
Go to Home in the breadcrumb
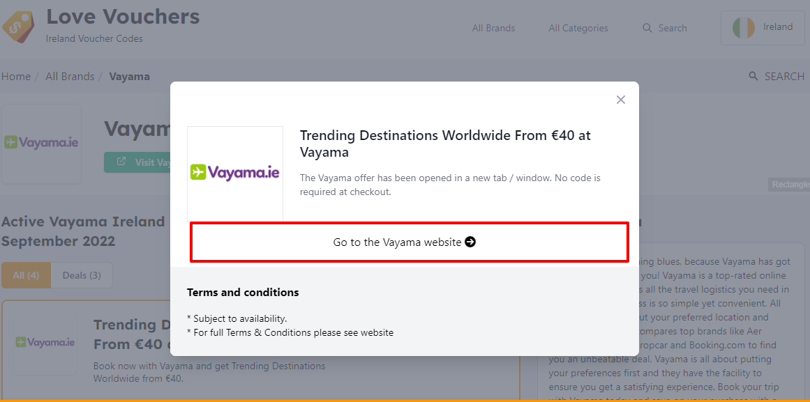pyautogui.click(x=16, y=76)
